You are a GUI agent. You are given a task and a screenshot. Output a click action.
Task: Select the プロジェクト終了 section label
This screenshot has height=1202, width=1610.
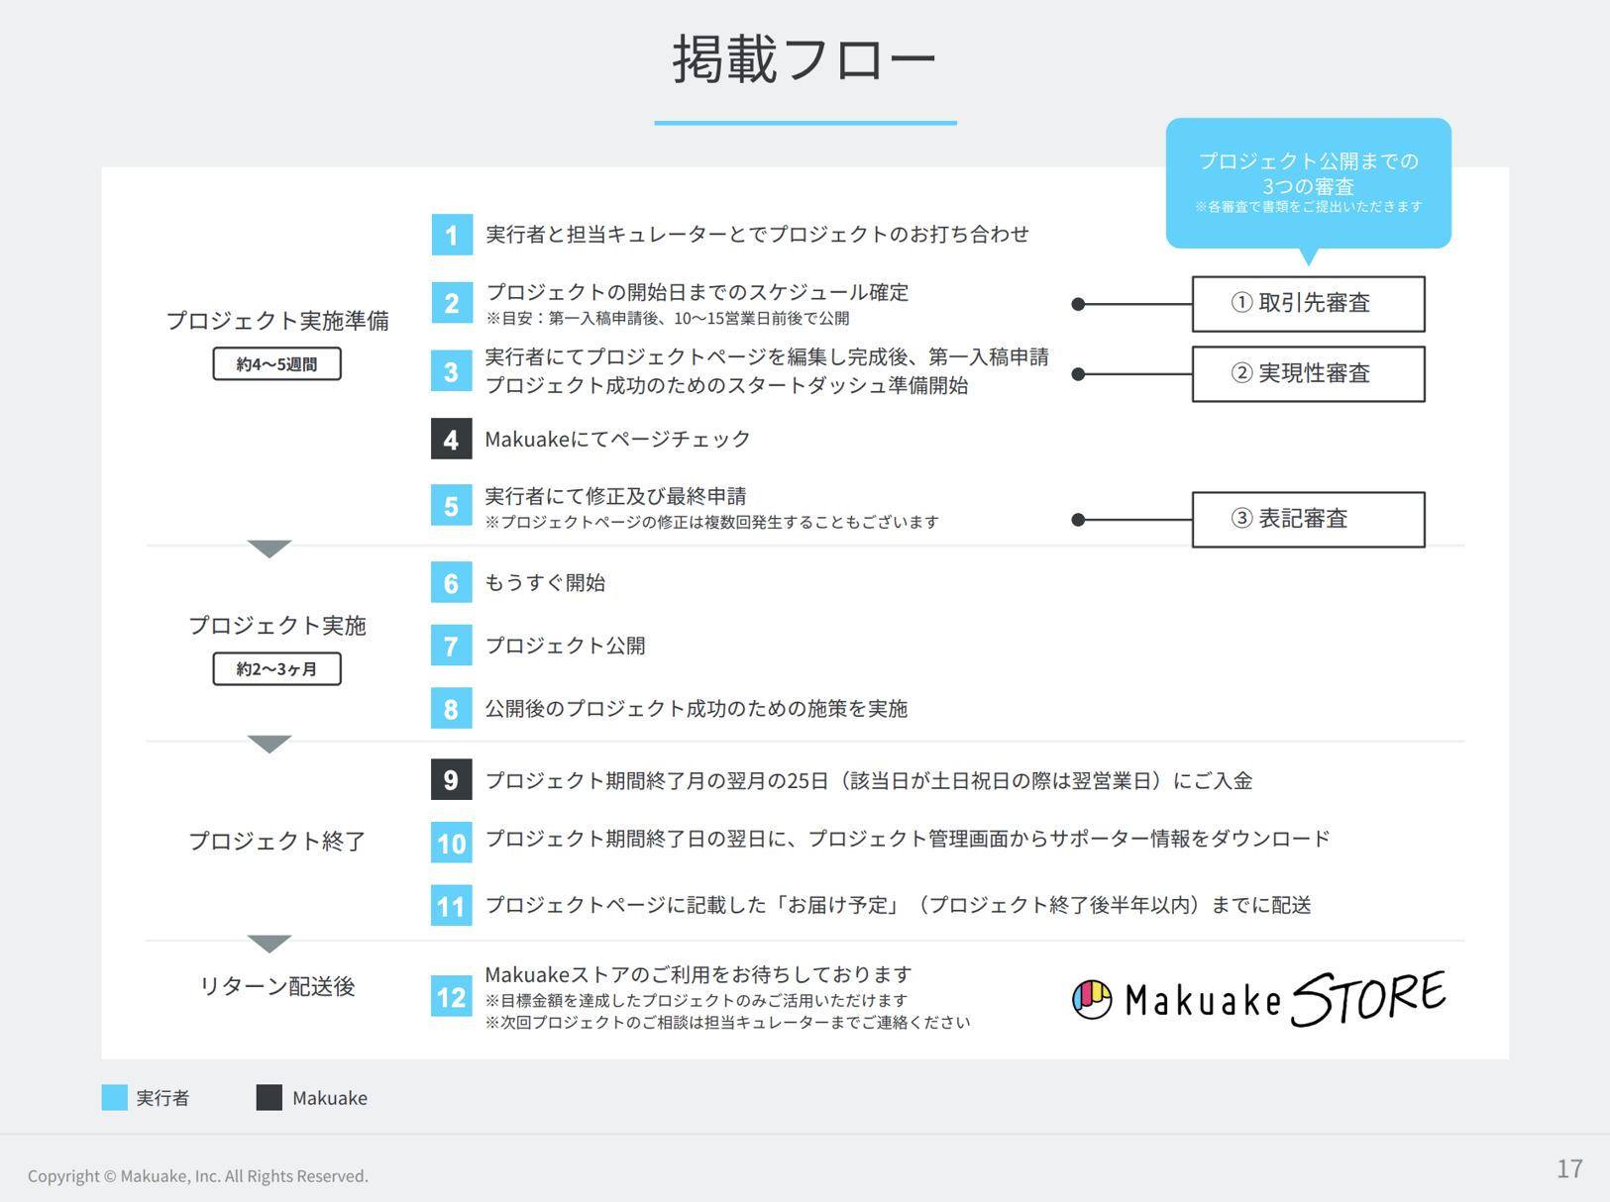pos(276,841)
